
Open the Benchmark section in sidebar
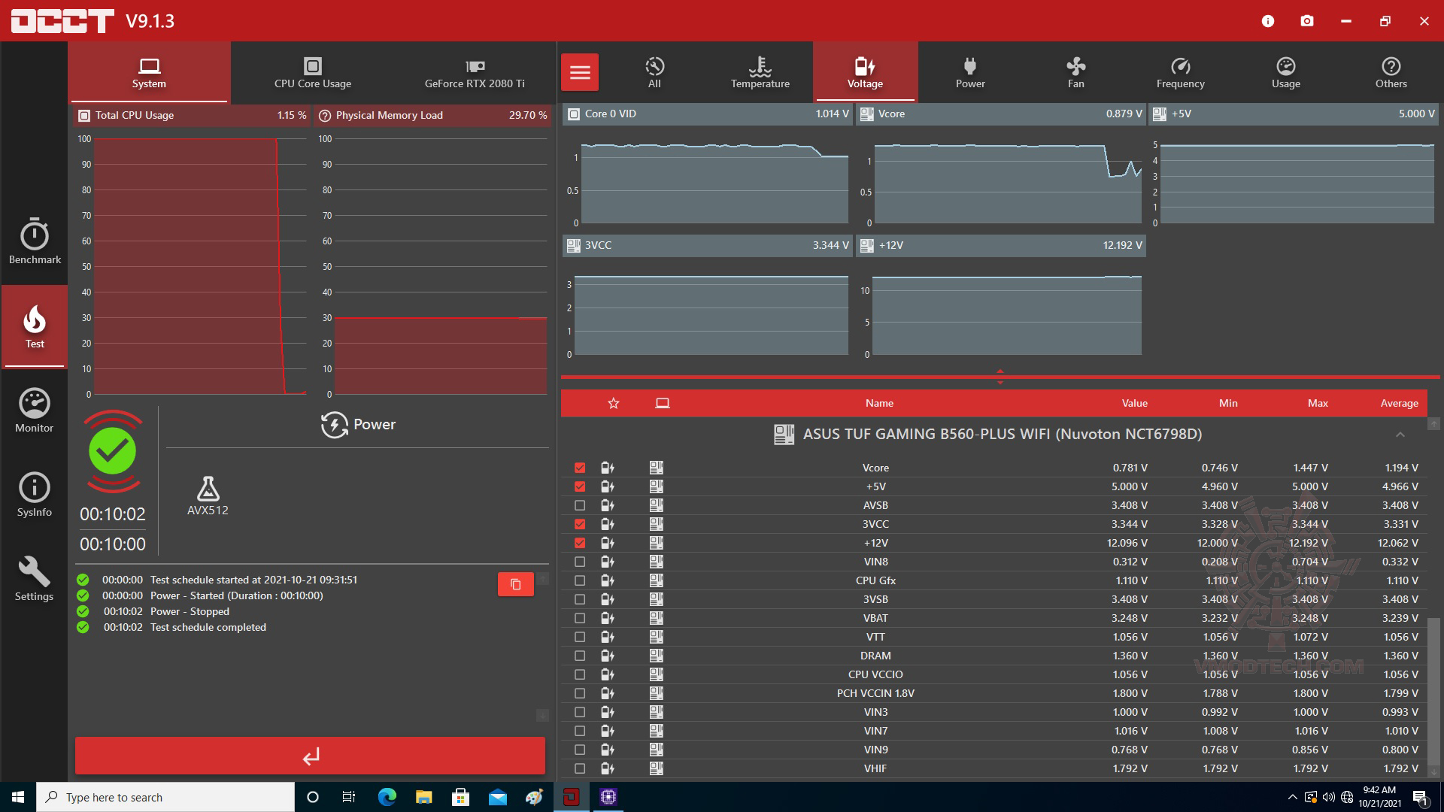pos(35,242)
